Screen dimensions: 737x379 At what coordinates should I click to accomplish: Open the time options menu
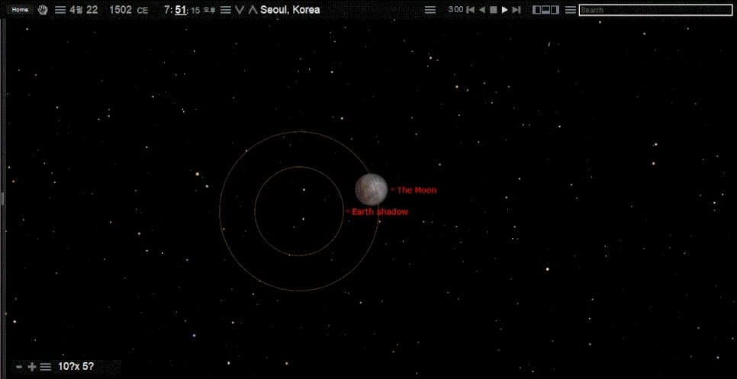226,10
